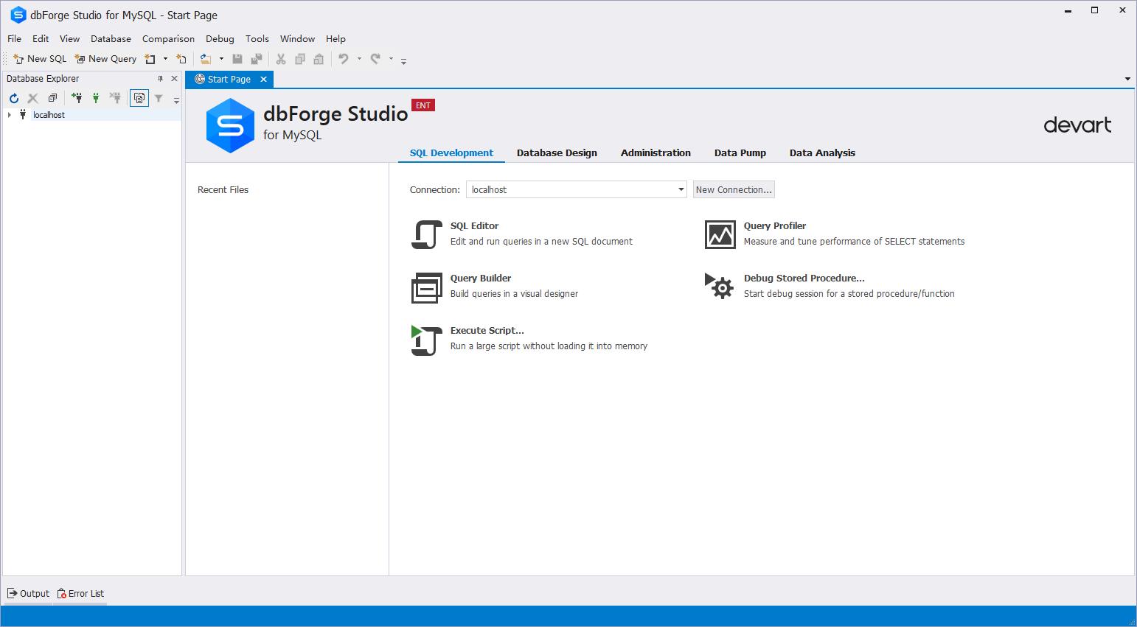
Task: Click the Cut scissors icon in the toolbar
Action: tap(281, 59)
